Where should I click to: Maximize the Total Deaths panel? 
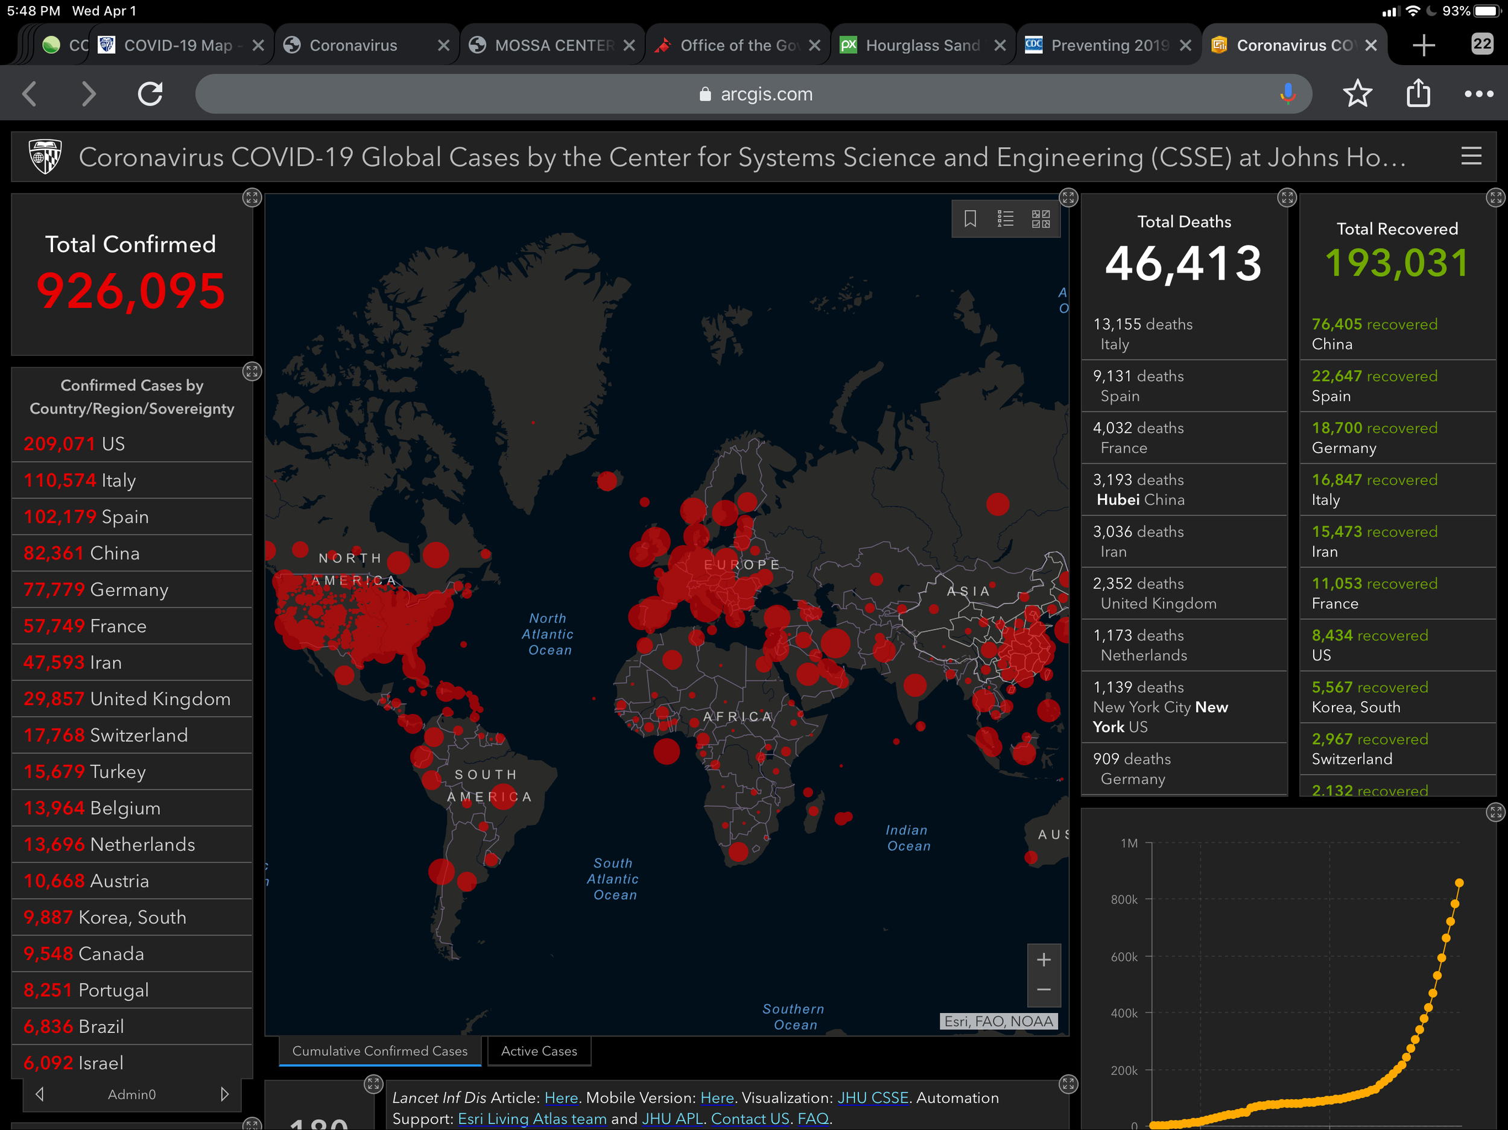pyautogui.click(x=1287, y=198)
